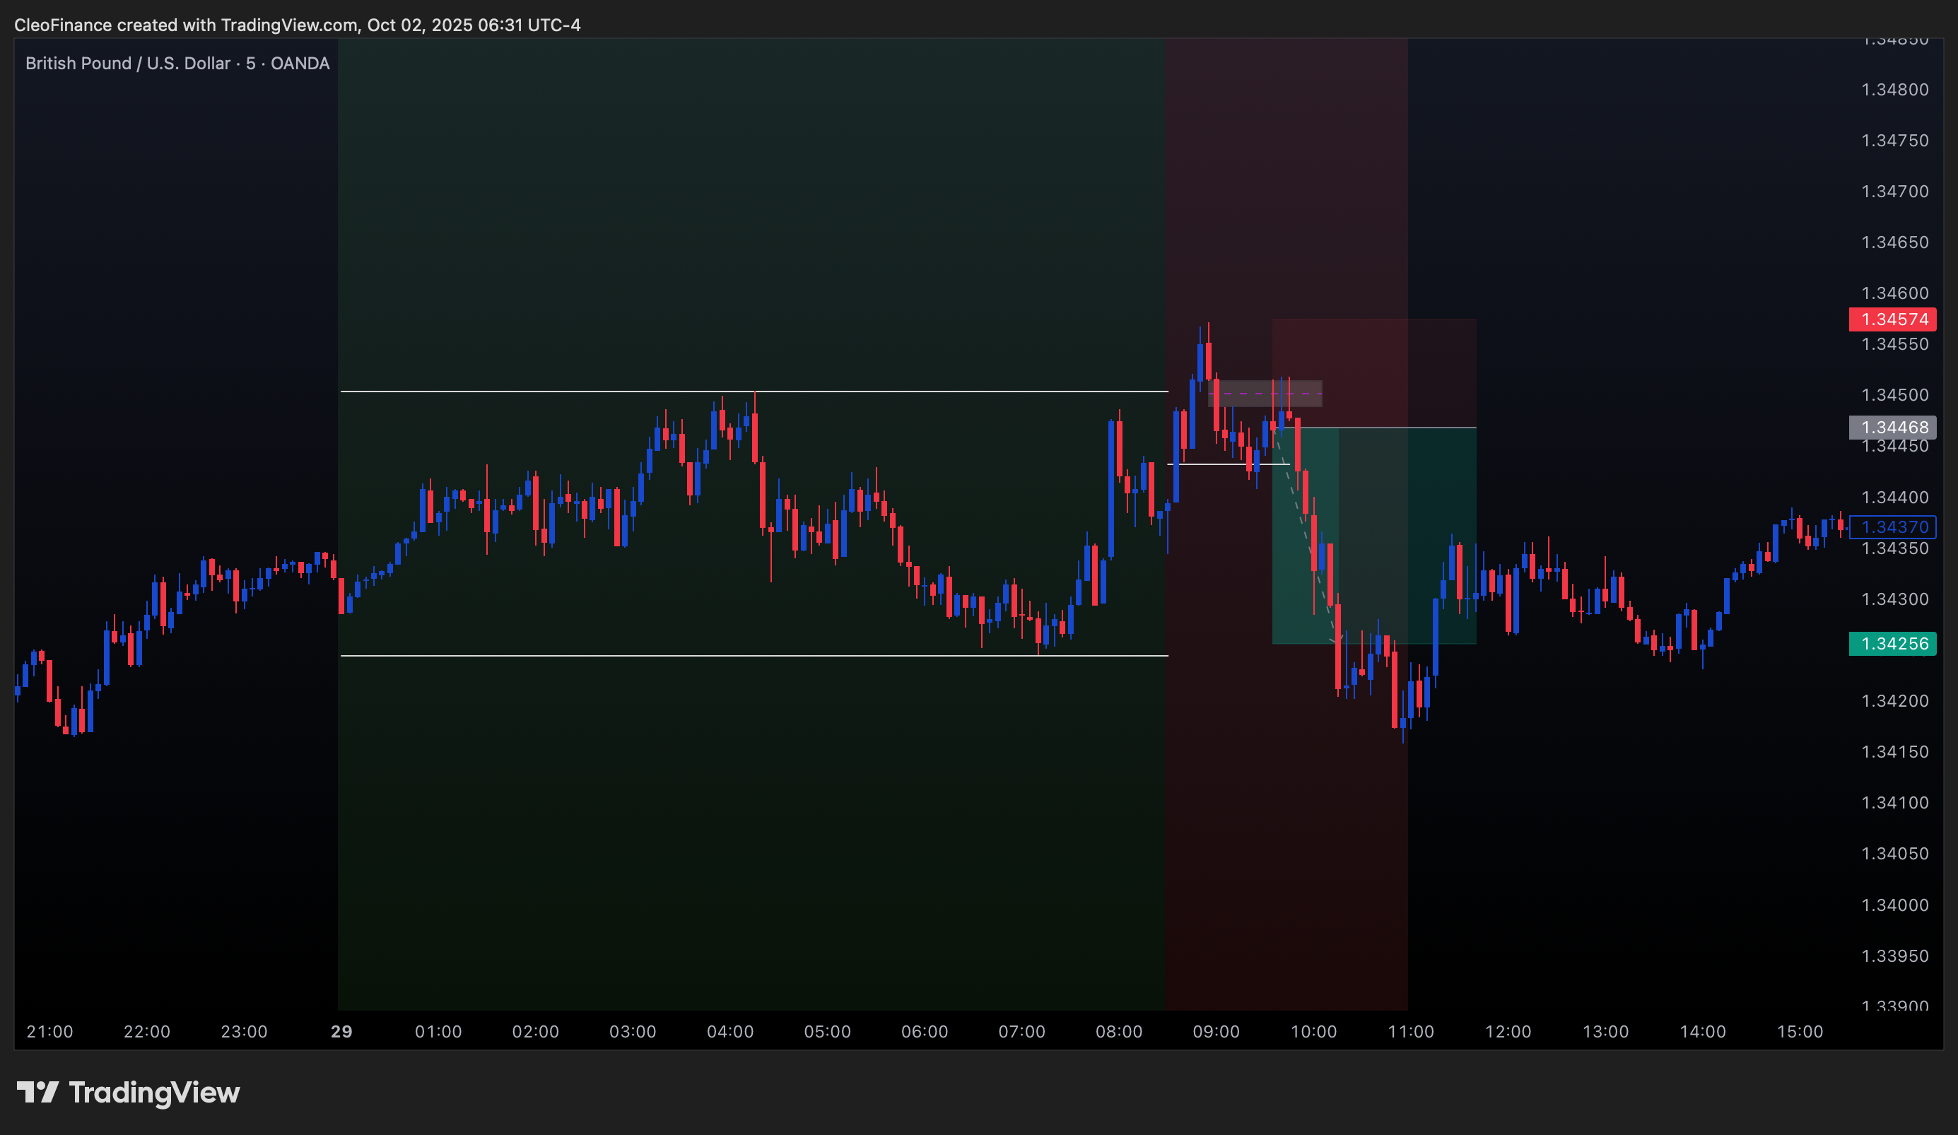Click the 1.34650 price axis label

pos(1894,242)
